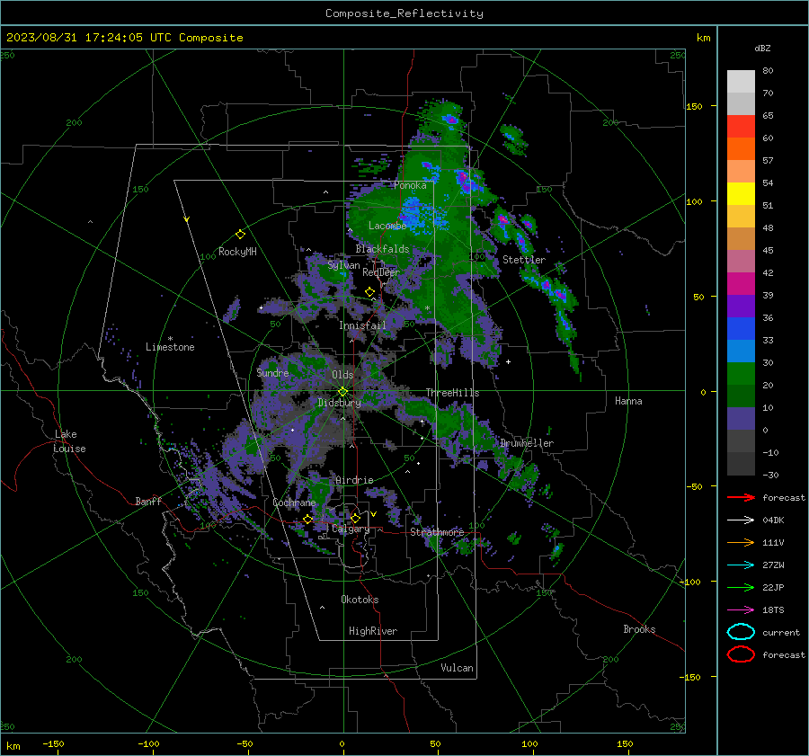
Task: Click the dBZ legend heading
Action: 762,48
